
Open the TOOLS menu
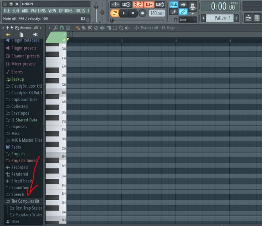point(80,11)
